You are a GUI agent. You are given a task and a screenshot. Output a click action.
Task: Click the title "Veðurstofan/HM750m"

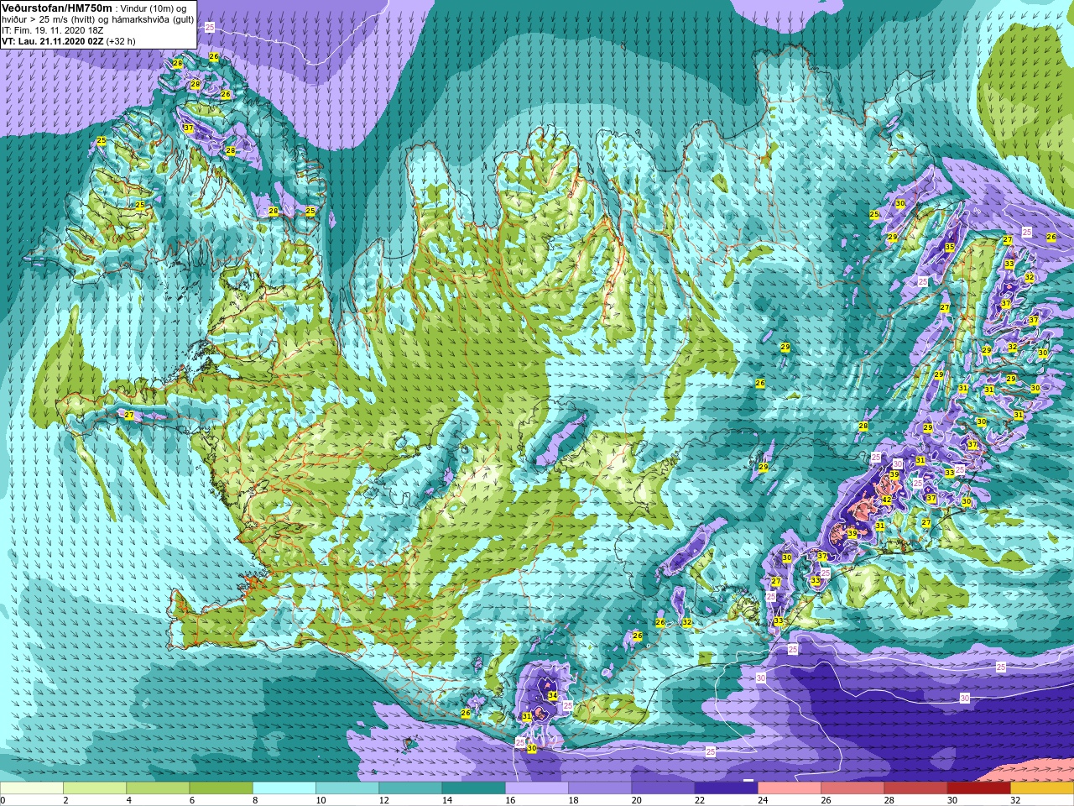pos(56,7)
